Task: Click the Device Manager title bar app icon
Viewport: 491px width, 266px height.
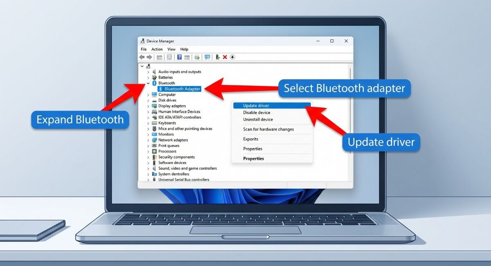Action: (x=142, y=41)
